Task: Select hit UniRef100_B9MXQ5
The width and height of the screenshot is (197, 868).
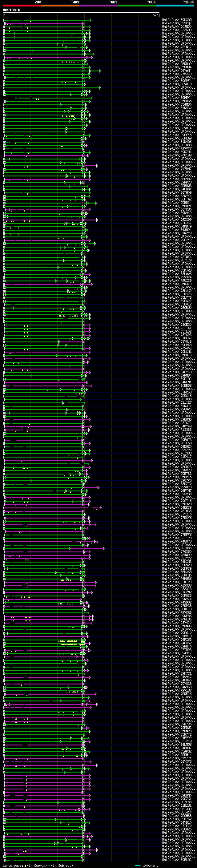Action: point(177,20)
